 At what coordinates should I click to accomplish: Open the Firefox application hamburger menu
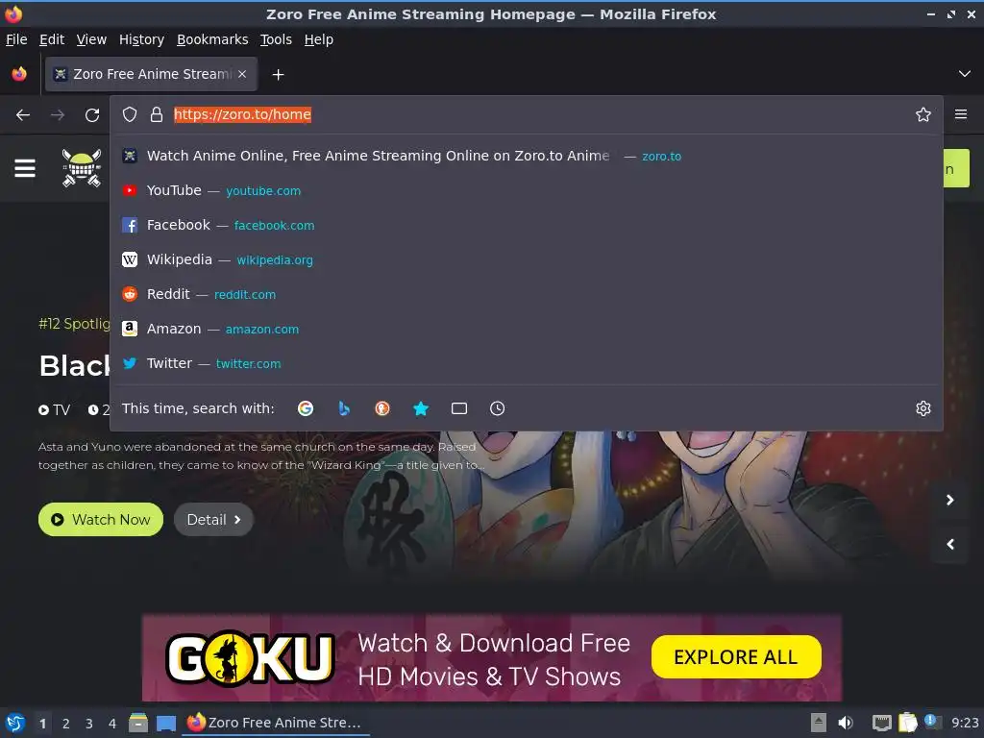961,114
